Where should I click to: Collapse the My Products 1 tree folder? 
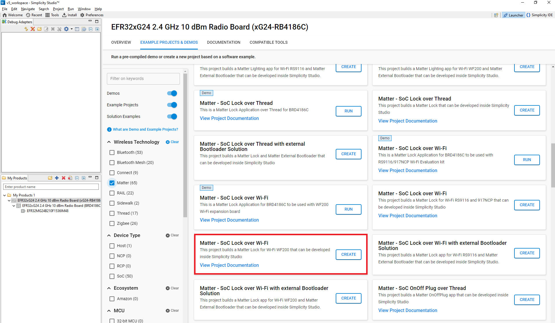tap(5, 195)
